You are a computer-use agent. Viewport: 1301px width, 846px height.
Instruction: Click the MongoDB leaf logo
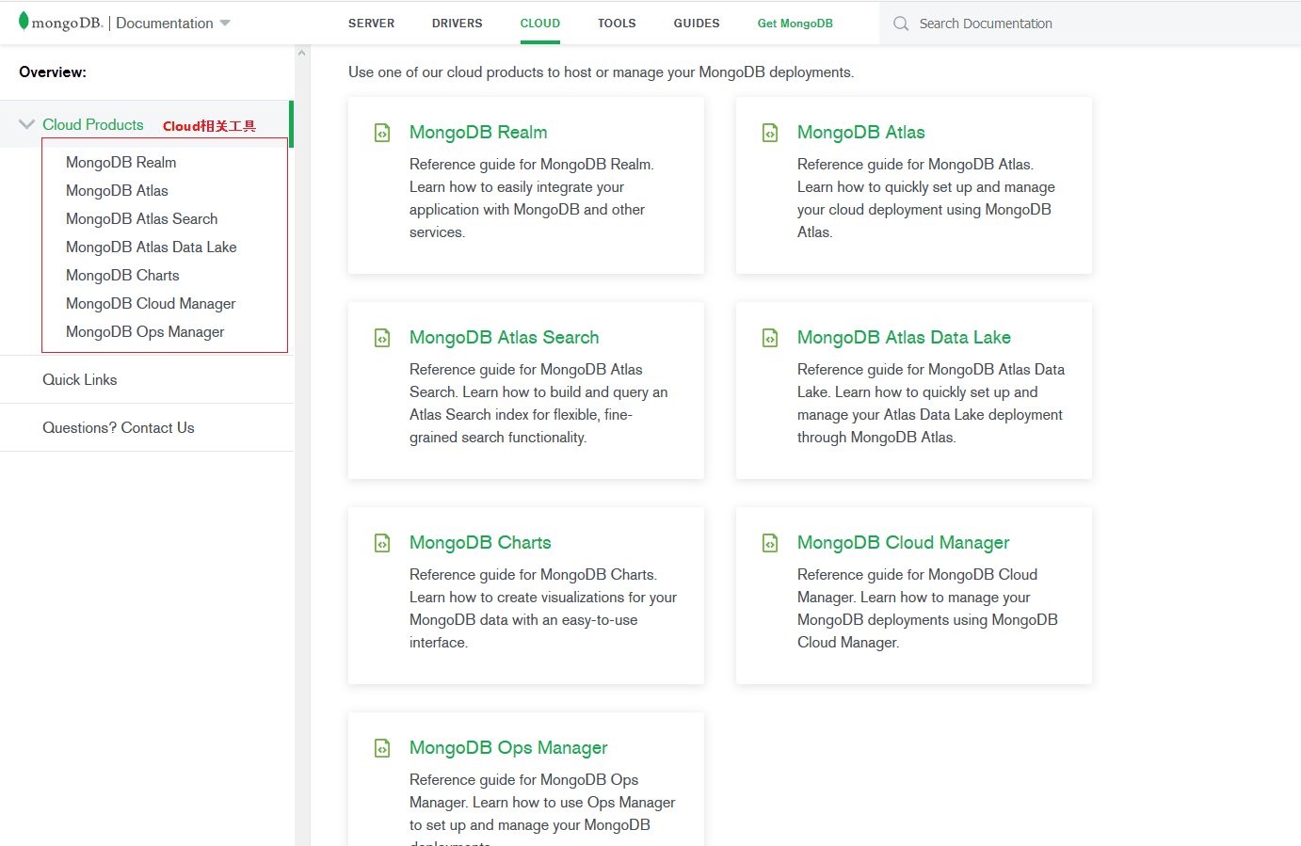coord(24,22)
